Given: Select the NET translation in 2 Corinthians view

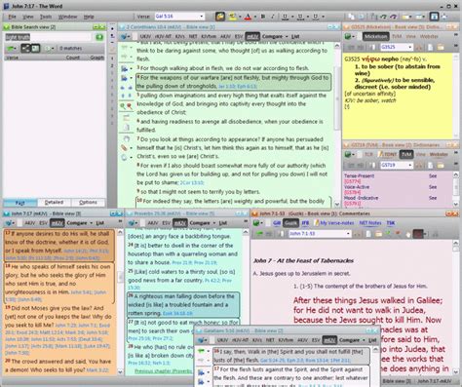Looking at the screenshot, I should (x=193, y=36).
